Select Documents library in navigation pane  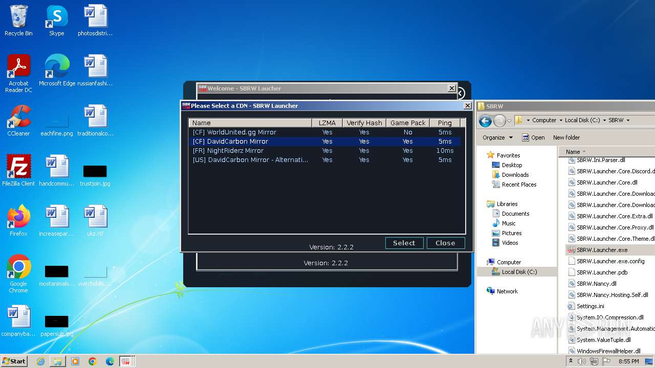(515, 214)
